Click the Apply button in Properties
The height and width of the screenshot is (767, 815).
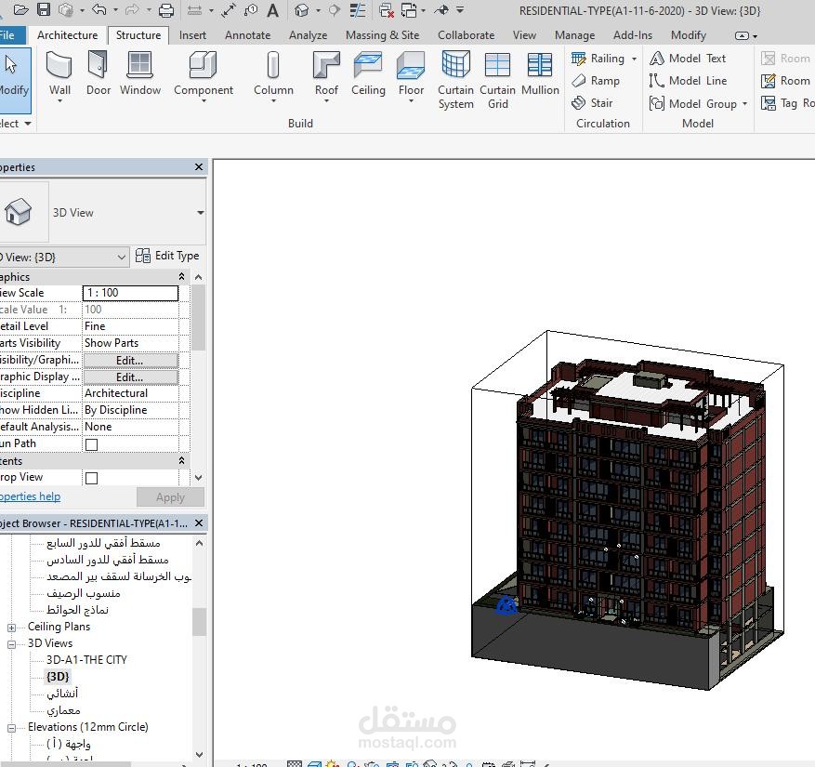(x=170, y=497)
